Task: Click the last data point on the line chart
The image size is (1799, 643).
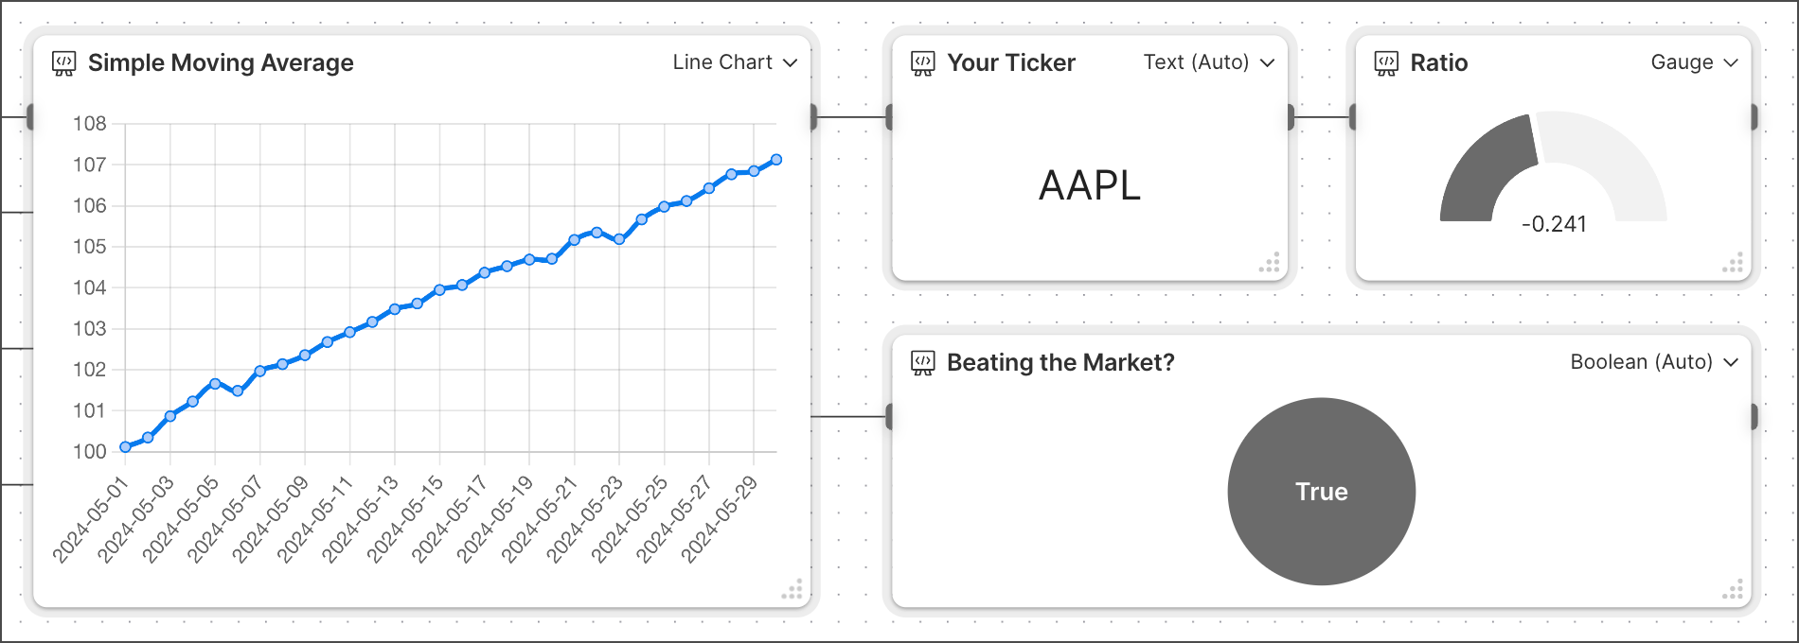Action: click(776, 160)
